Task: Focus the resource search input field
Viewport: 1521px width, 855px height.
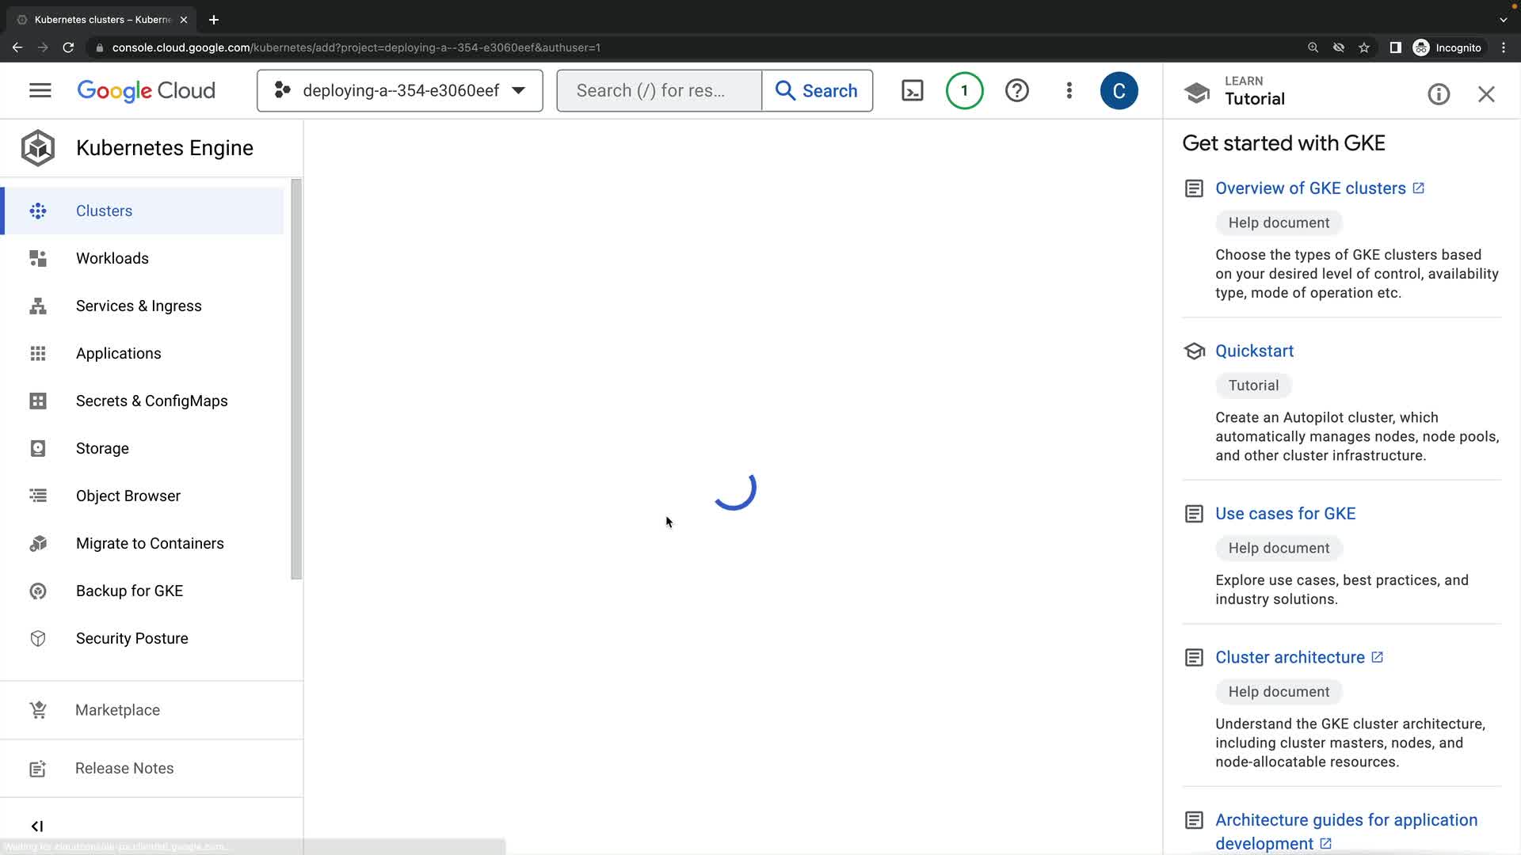Action: [x=658, y=90]
